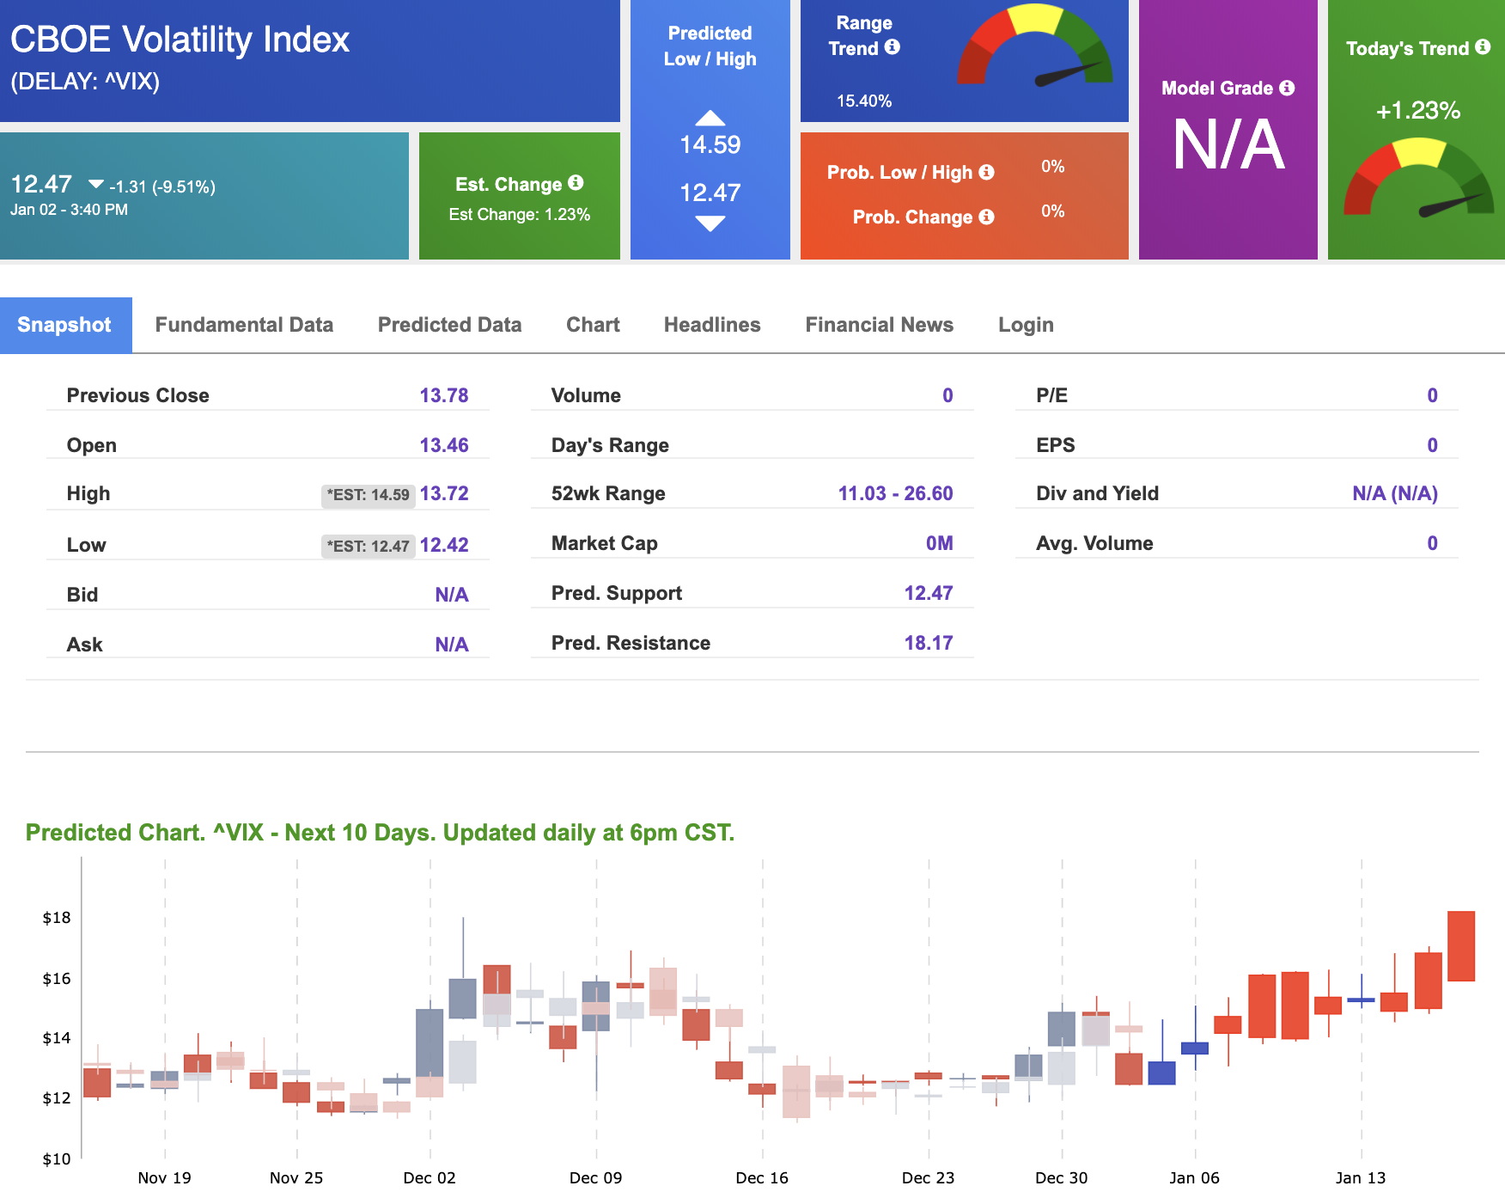Screen dimensions: 1505x1198
Task: Click the price down triangle next to 12.47
Action: pyautogui.click(x=96, y=184)
